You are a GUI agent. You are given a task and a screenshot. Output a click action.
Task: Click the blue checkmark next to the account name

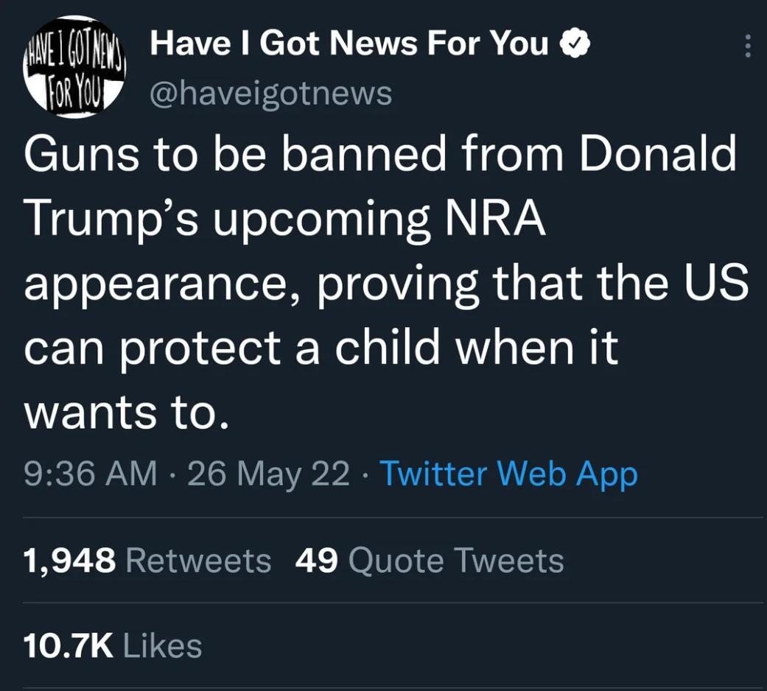click(577, 43)
